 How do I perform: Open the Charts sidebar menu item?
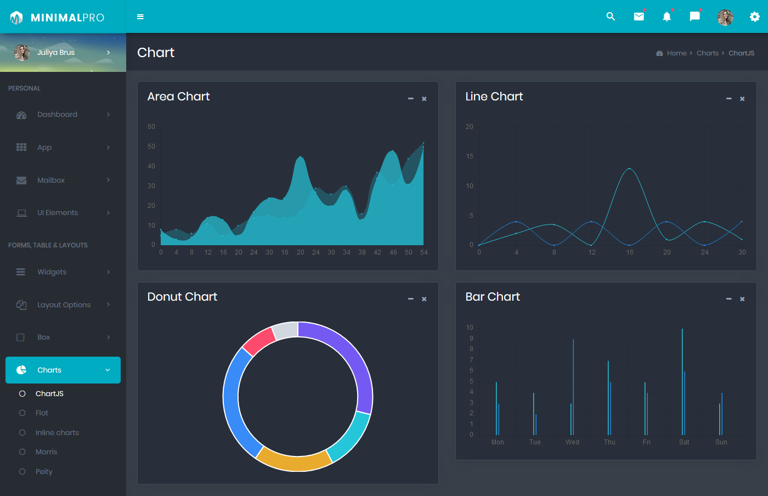click(63, 370)
